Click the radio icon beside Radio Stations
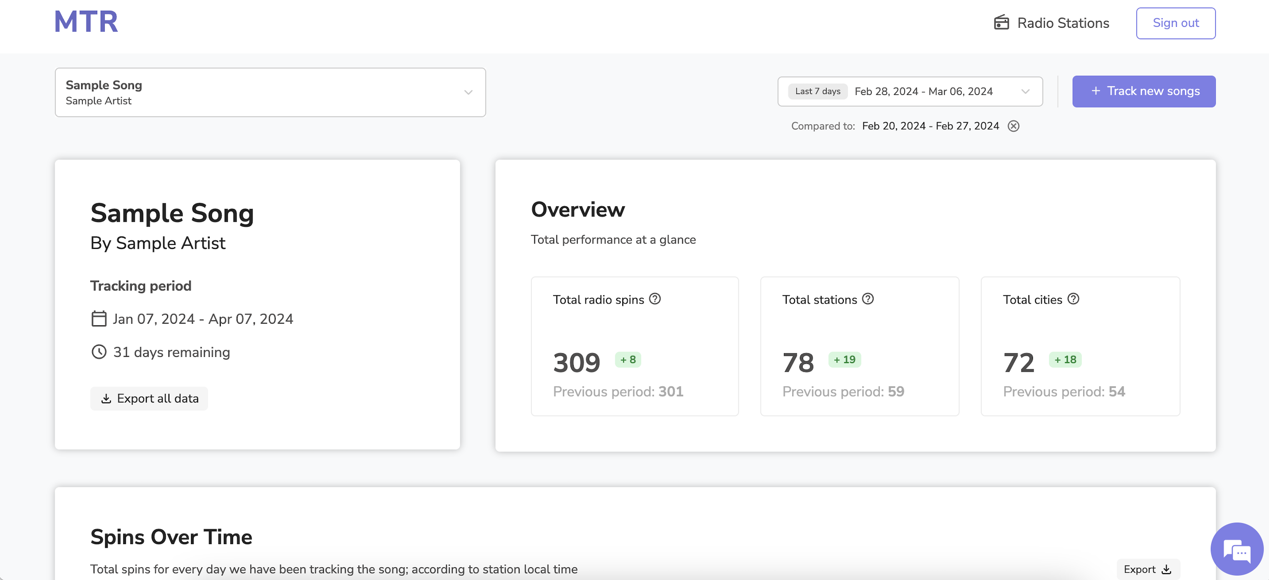The height and width of the screenshot is (580, 1269). point(1001,23)
